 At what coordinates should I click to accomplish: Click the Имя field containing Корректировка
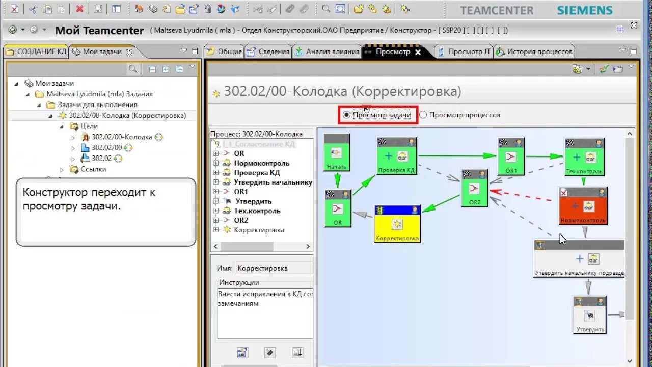click(x=275, y=268)
